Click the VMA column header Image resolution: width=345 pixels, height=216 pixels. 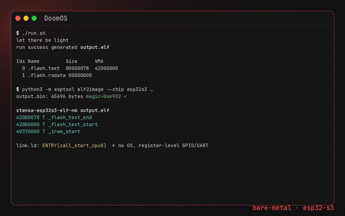coord(99,61)
